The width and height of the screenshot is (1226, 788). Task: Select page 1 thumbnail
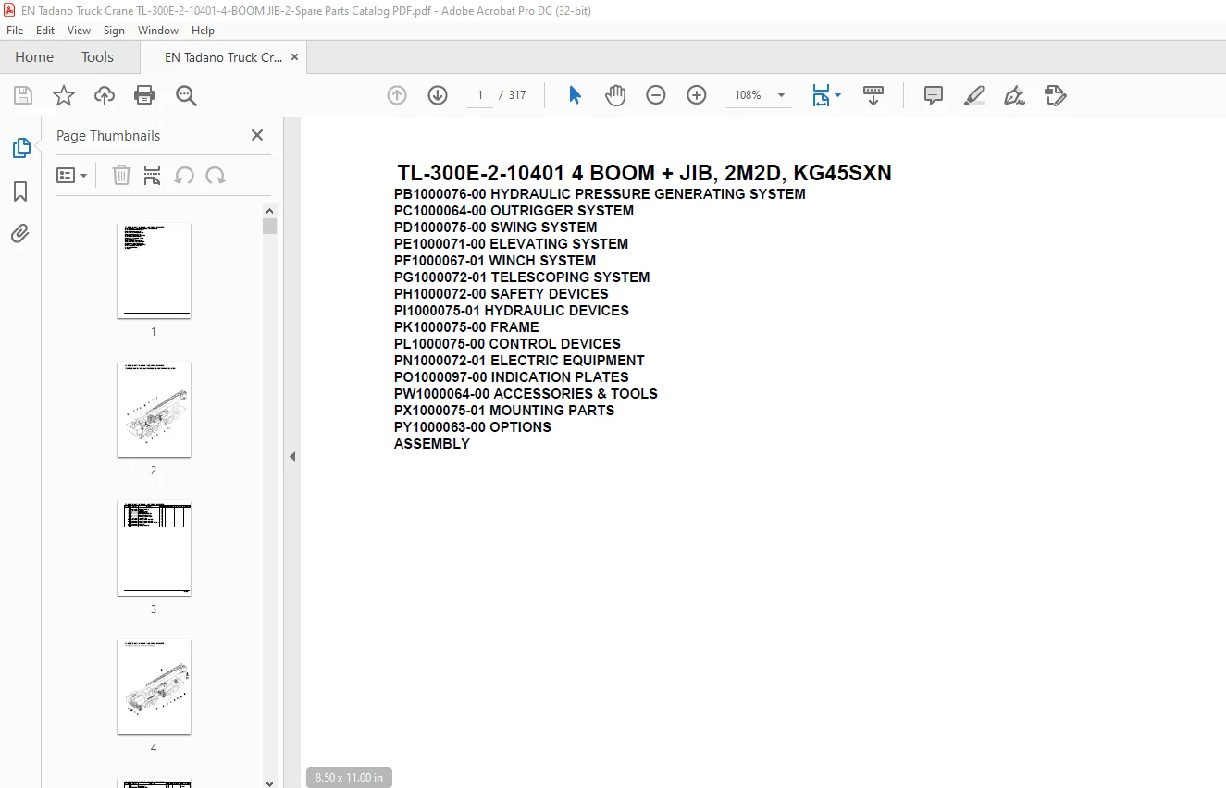coord(154,270)
